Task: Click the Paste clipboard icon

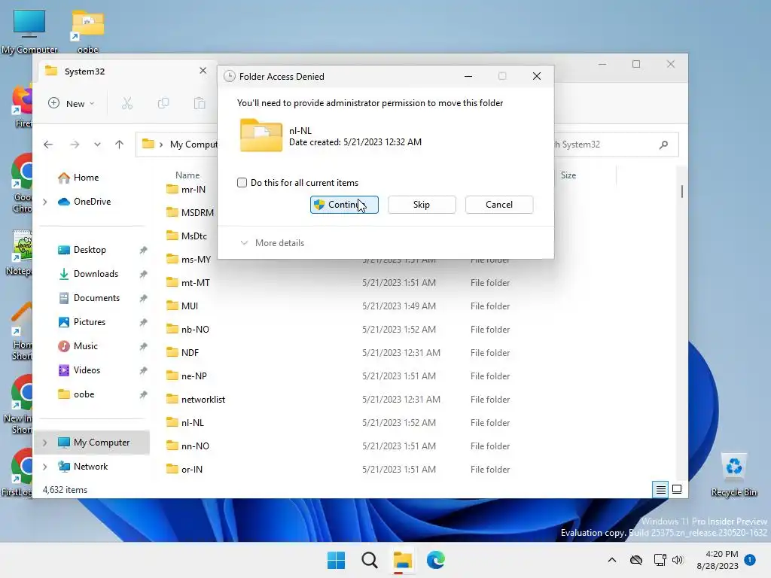Action: tap(199, 103)
